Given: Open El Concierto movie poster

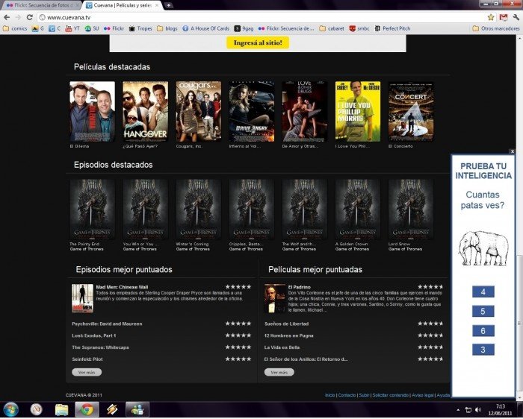Looking at the screenshot, I should [411, 112].
